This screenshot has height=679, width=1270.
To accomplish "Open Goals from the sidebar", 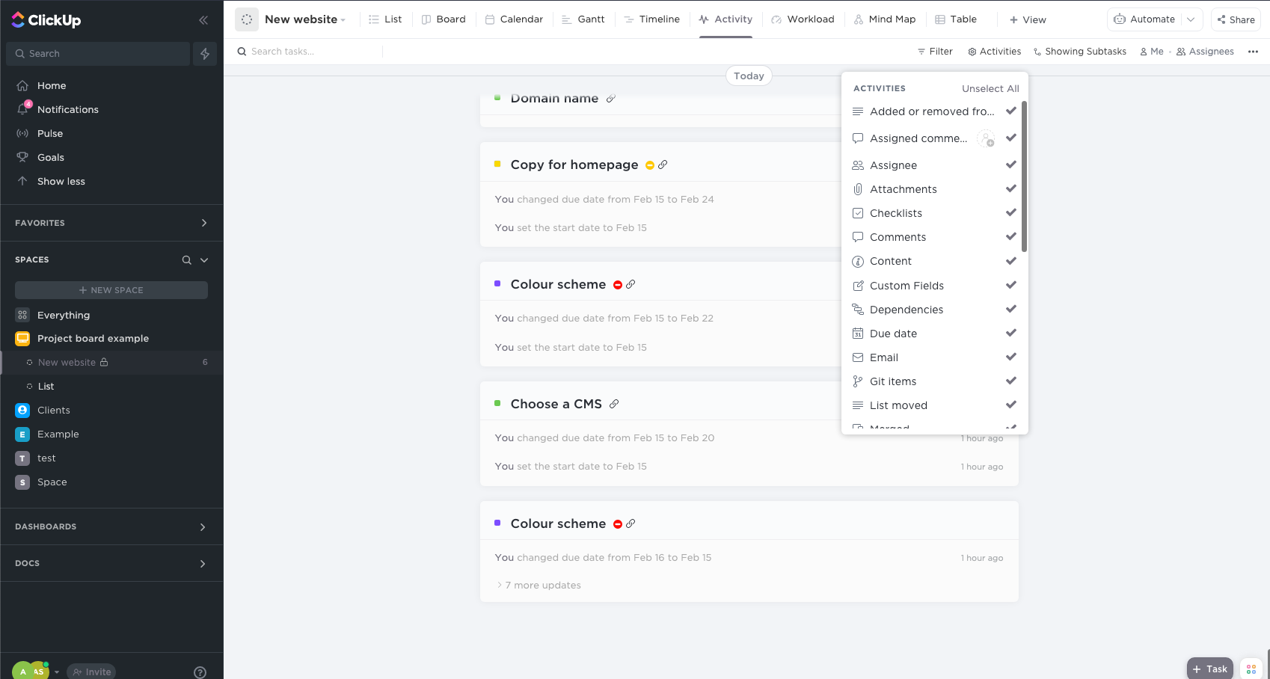I will [51, 157].
